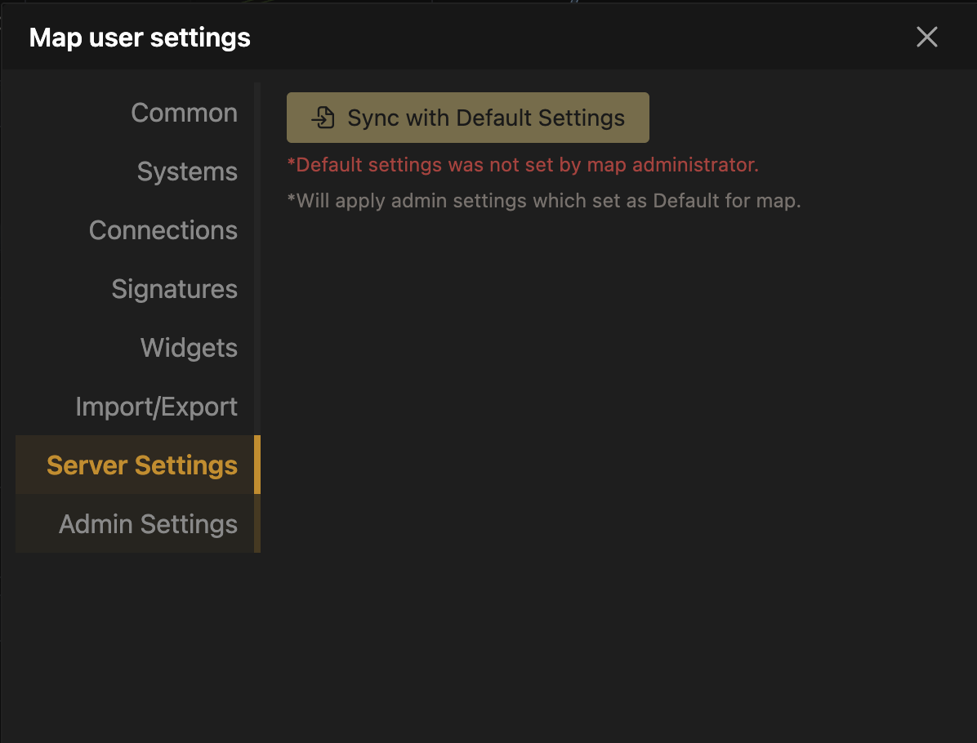Navigate to Import/Export options
The width and height of the screenshot is (977, 743).
point(156,406)
